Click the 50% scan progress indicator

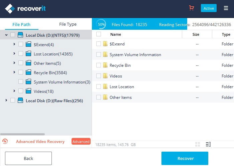pos(101,24)
